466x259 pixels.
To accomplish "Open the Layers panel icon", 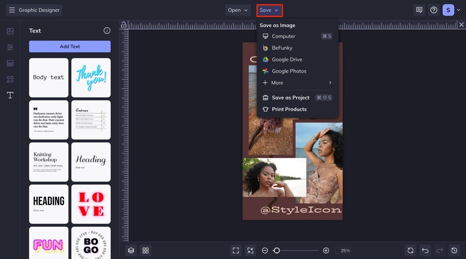I will 131,251.
